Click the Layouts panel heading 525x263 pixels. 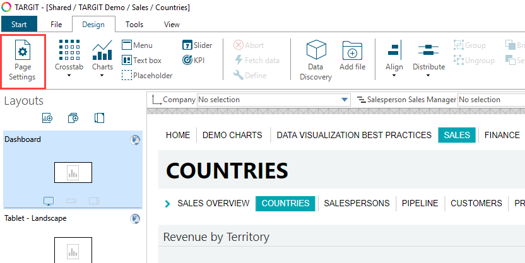click(x=24, y=101)
